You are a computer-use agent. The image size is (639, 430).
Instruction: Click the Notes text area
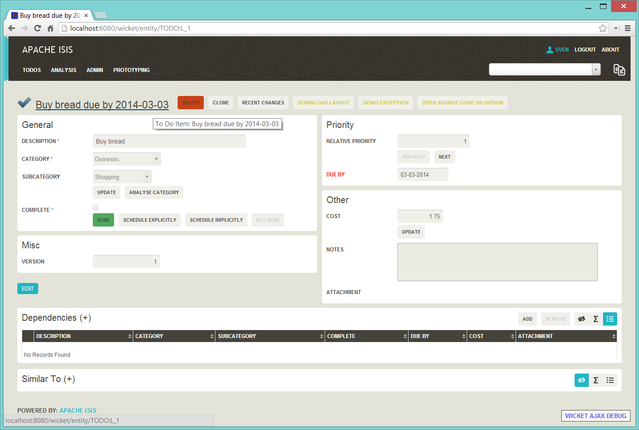pos(497,262)
